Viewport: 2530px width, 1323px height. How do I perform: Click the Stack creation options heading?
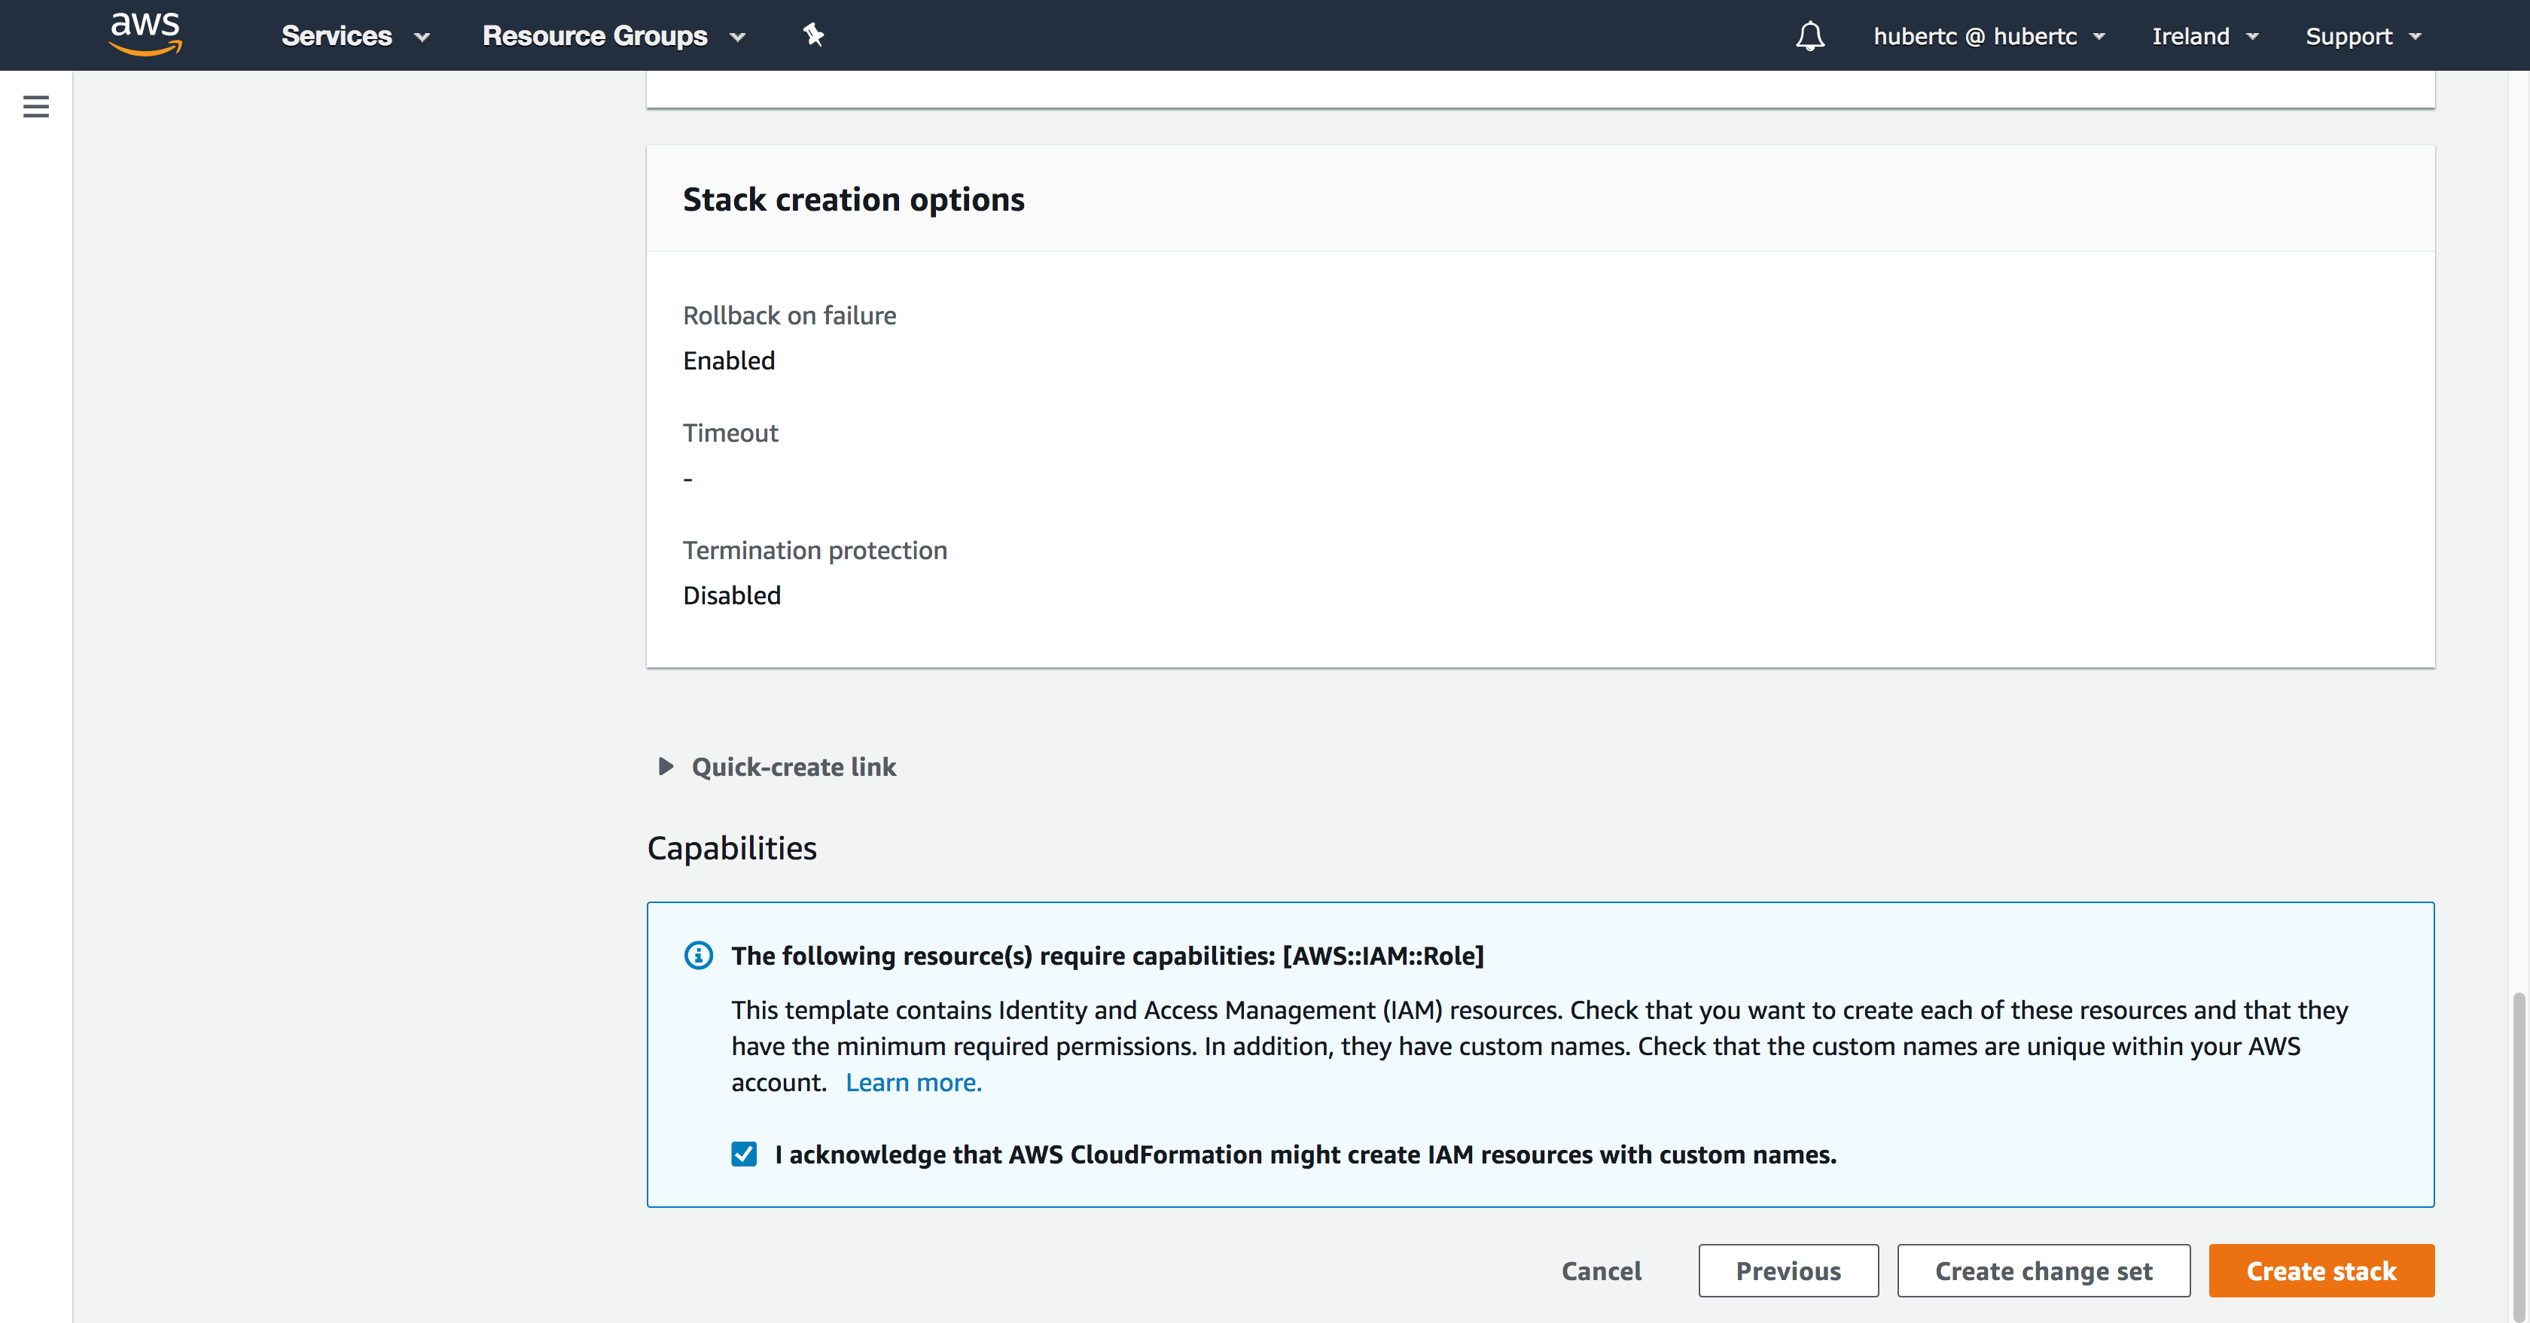coord(853,199)
